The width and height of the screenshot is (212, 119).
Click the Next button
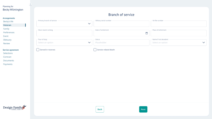coord(143,110)
